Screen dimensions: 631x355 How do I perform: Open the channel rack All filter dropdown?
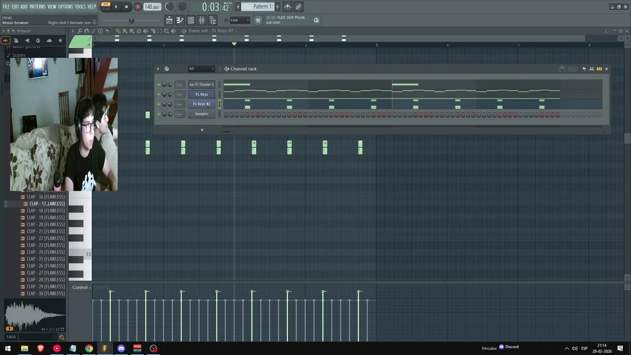[x=201, y=69]
